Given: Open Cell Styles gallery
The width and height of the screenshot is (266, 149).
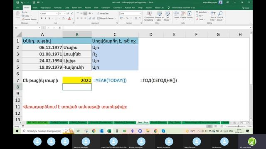Looking at the screenshot, I should (167, 16).
